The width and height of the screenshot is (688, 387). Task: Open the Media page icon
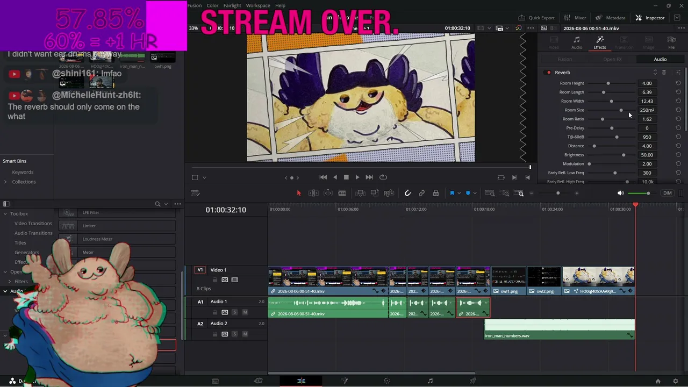[x=215, y=381]
